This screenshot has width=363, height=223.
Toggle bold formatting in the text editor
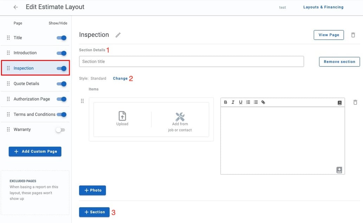(x=225, y=102)
